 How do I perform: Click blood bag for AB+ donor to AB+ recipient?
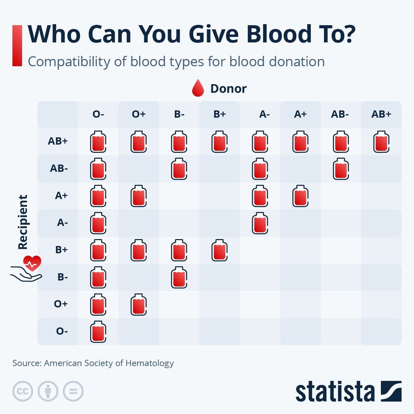coord(381,141)
